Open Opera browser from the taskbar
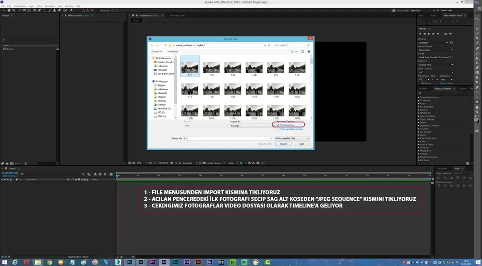The image size is (482, 266). (x=27, y=262)
